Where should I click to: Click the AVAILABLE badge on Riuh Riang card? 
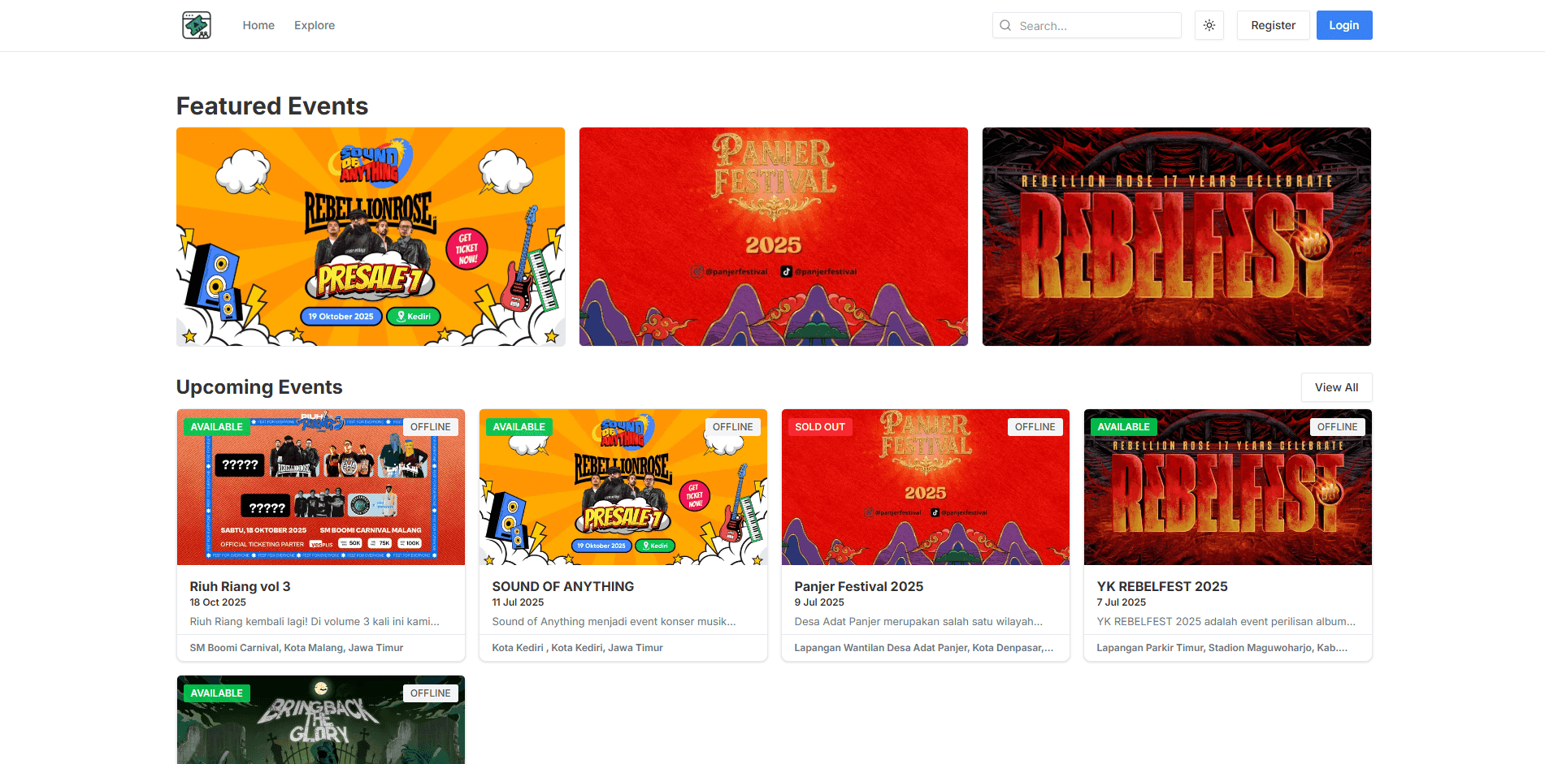pyautogui.click(x=216, y=427)
